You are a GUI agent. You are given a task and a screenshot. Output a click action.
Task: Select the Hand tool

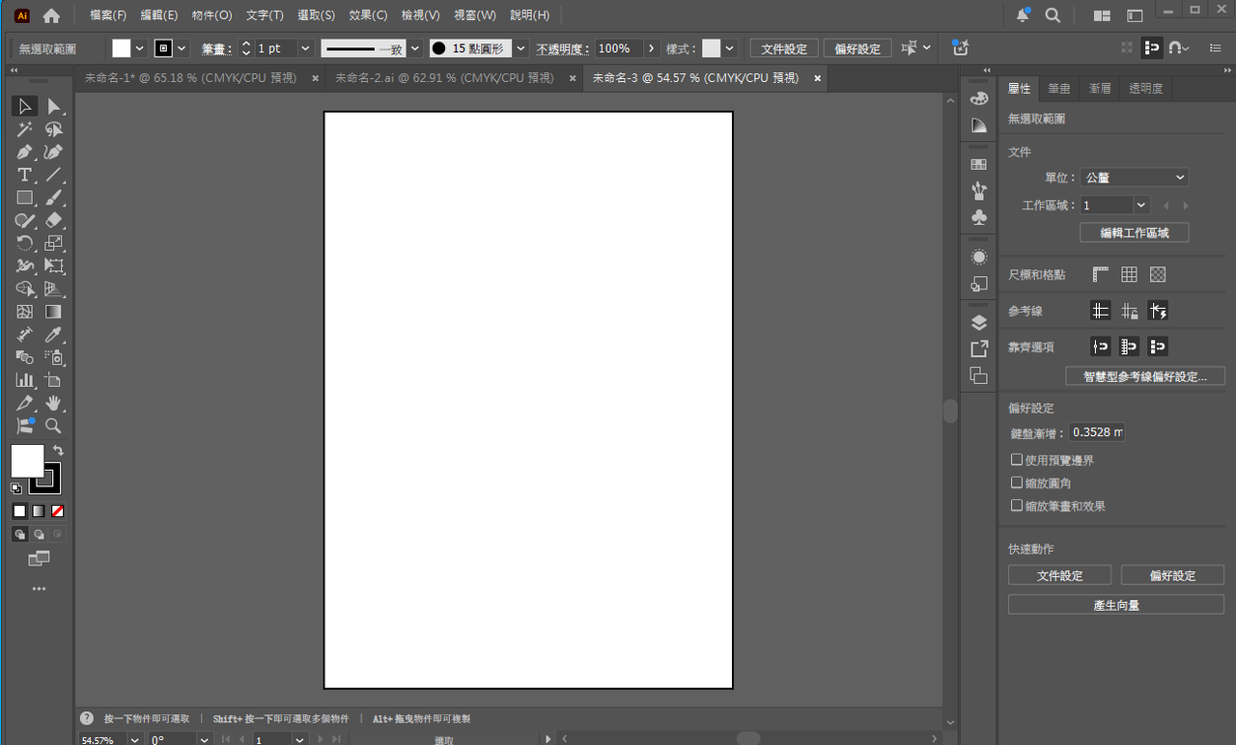(54, 402)
